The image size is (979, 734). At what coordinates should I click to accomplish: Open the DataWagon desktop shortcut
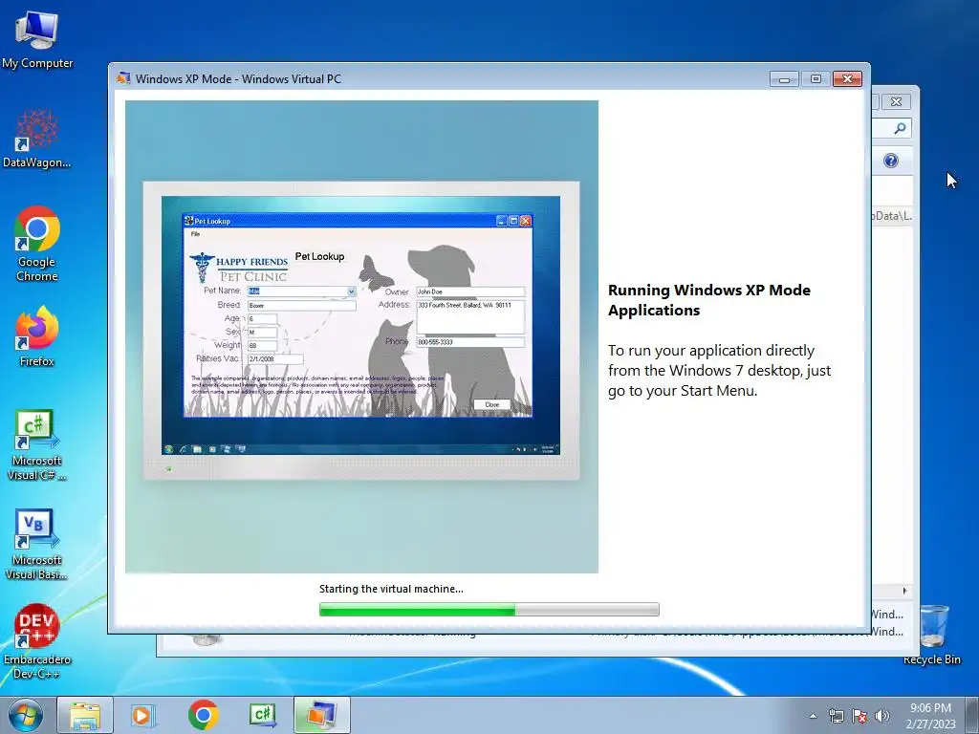tap(37, 139)
